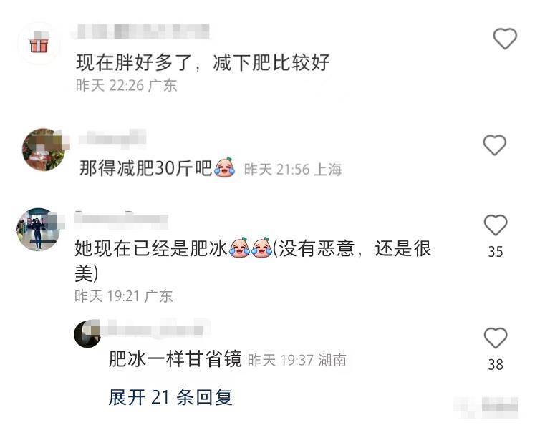
Task: Select the reply text '肥冰一样甘省镜'
Action: pos(175,358)
